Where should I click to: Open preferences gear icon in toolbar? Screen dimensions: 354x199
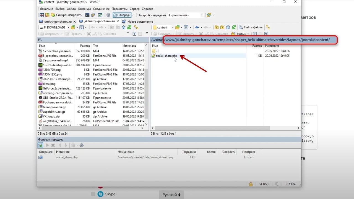108,15
